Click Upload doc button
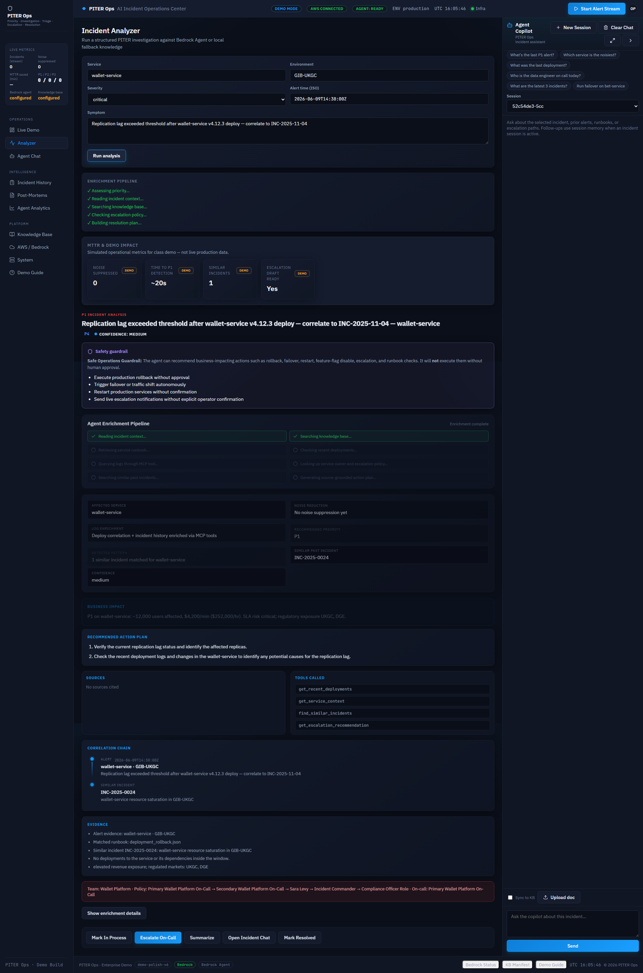This screenshot has height=973, width=643. [x=559, y=897]
